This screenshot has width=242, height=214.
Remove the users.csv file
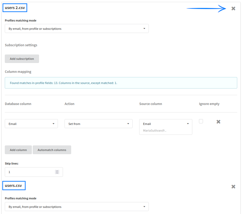point(233,186)
